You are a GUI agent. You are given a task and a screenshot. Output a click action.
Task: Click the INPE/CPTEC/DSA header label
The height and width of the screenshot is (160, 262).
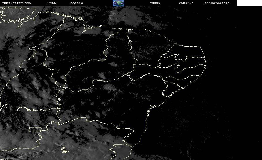(x=16, y=3)
